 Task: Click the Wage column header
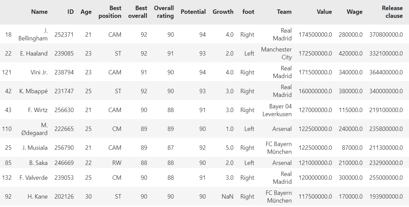coord(355,12)
